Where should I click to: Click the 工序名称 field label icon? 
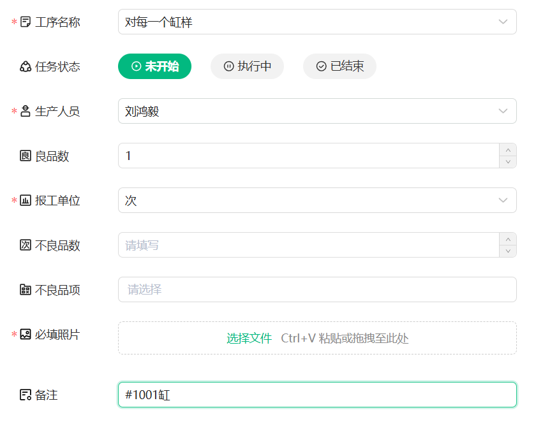[26, 22]
